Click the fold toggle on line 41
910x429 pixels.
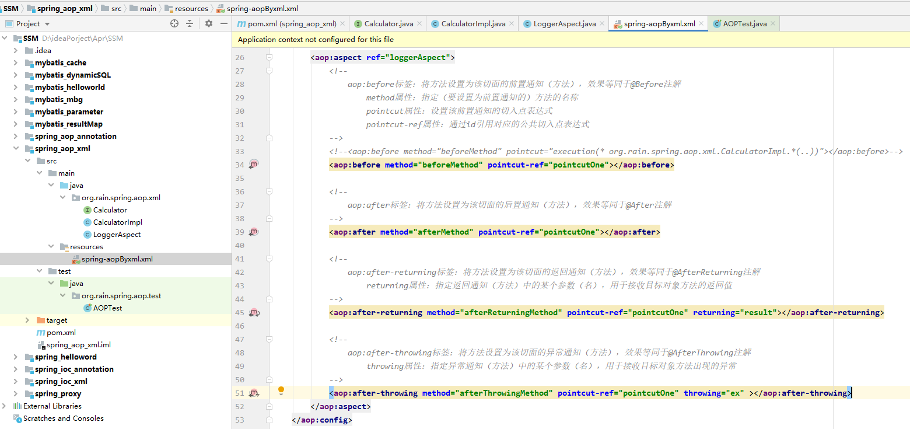[x=269, y=259]
